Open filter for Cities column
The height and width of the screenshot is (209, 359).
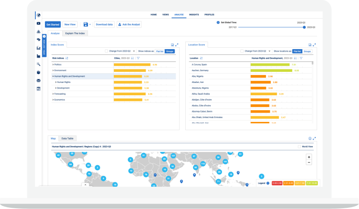(138, 58)
